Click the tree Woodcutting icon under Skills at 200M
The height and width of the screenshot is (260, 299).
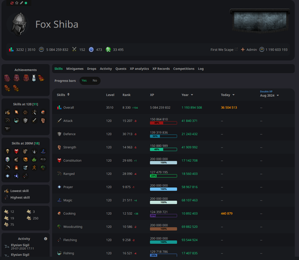tap(43, 168)
